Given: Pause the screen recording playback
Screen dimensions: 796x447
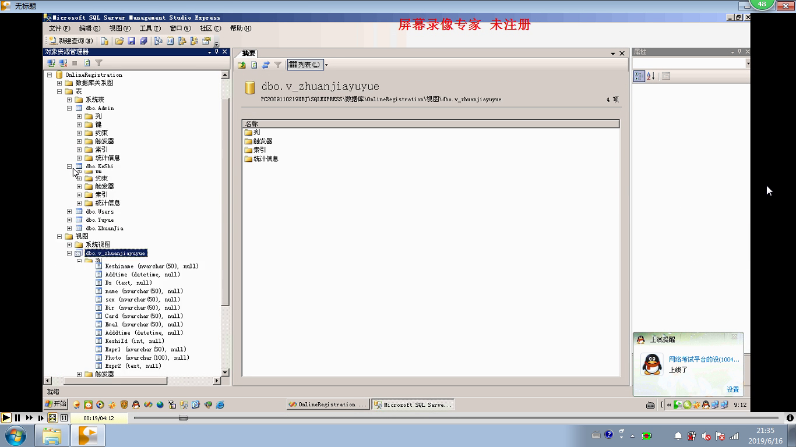Looking at the screenshot, I should 17,417.
